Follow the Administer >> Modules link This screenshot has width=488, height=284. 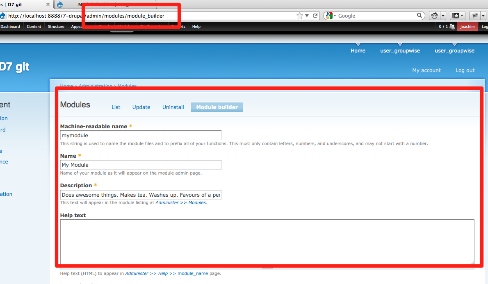click(x=180, y=202)
